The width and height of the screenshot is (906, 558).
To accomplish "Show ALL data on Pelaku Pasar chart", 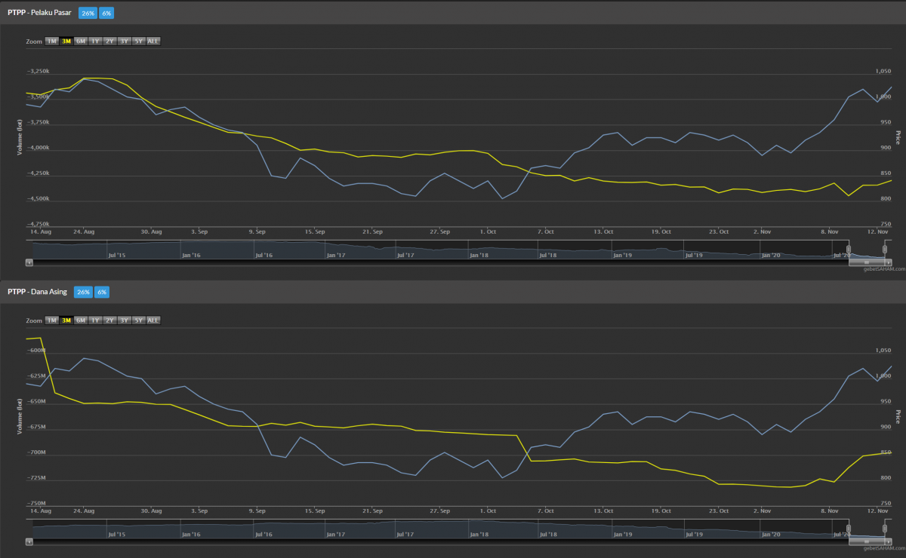I will (153, 41).
